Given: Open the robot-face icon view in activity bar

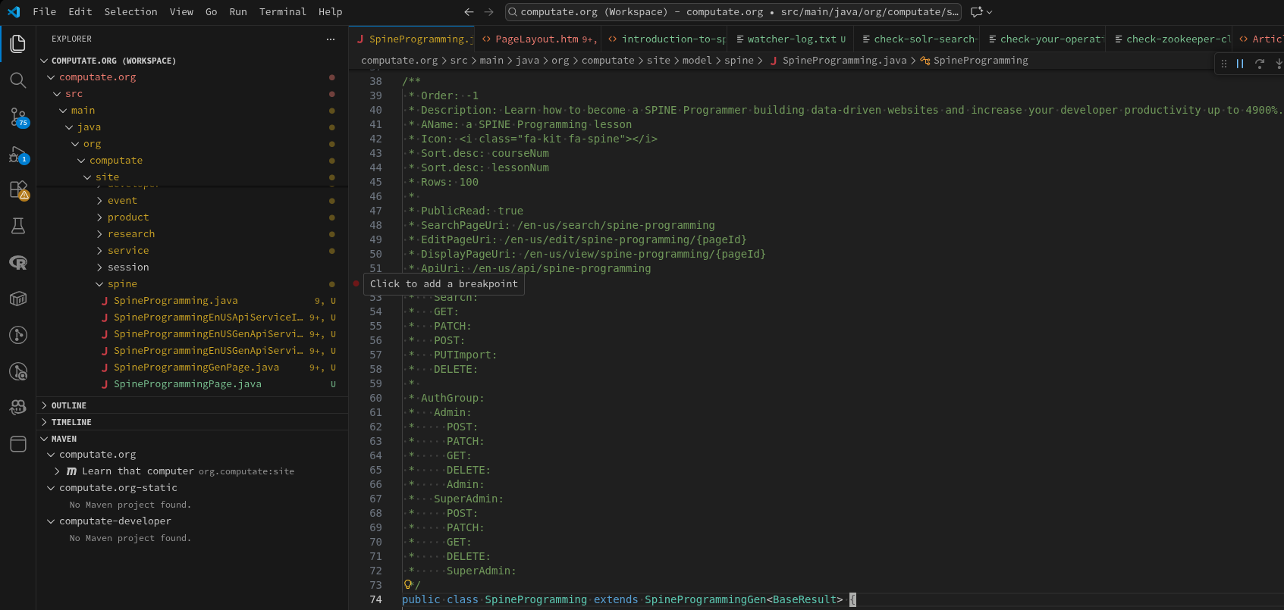Looking at the screenshot, I should click(x=18, y=408).
